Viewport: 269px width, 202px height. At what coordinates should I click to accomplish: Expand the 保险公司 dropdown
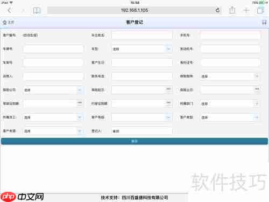[53, 90]
